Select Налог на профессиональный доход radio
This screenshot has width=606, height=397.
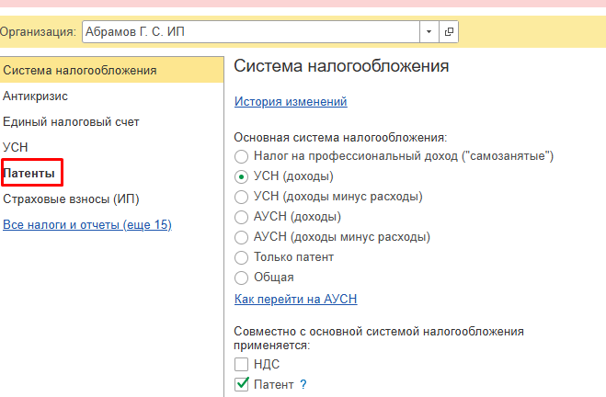241,156
